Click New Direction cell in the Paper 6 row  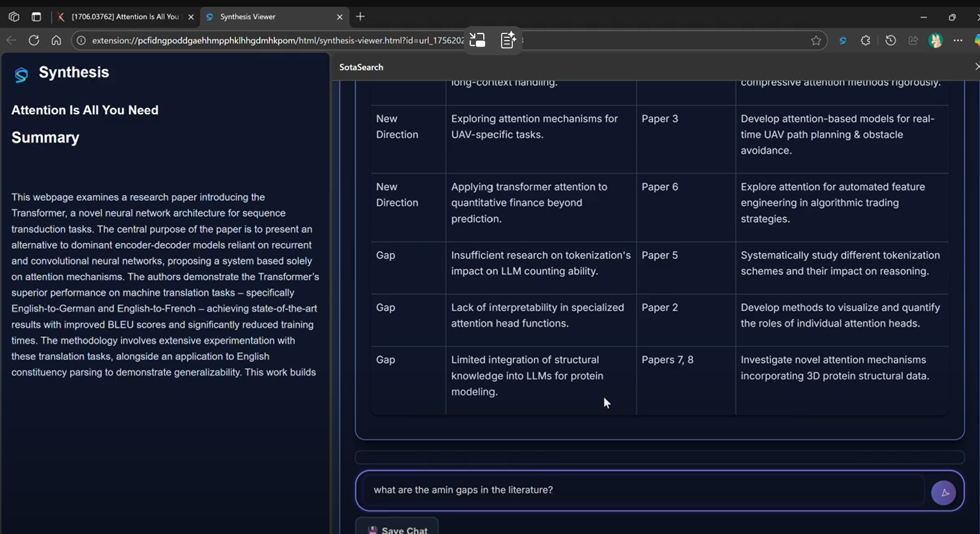pos(408,208)
